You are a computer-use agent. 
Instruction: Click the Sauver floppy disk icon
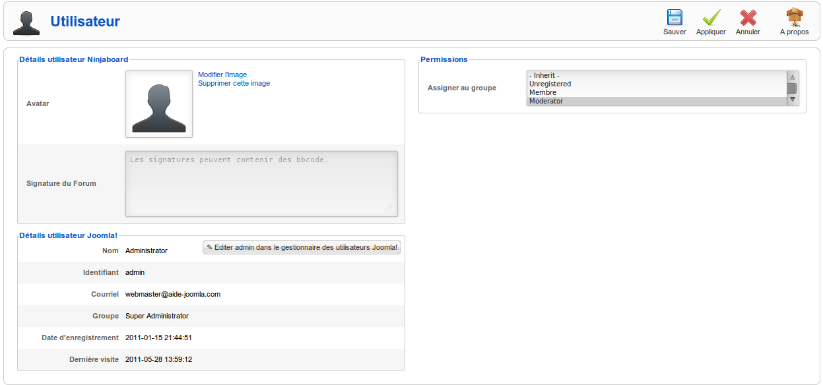pos(675,18)
